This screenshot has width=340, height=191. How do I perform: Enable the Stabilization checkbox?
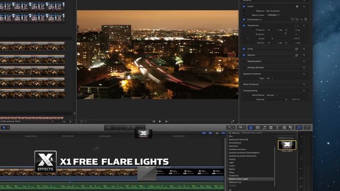244,62
